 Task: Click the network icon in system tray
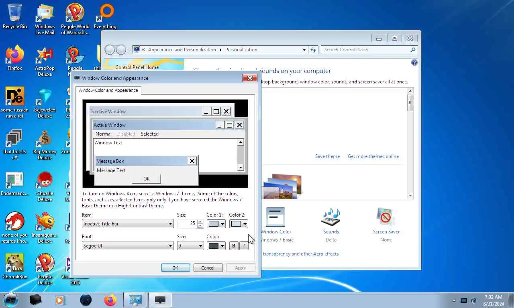[464, 300]
